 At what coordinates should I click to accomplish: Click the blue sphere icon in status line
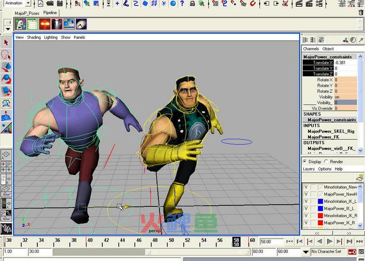pos(173,3)
